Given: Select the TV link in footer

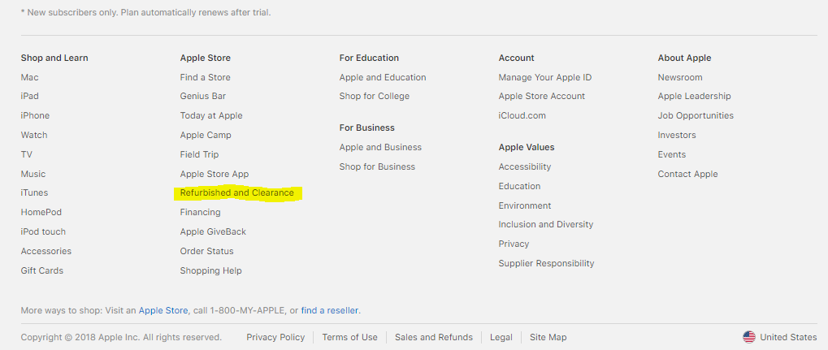Looking at the screenshot, I should pyautogui.click(x=26, y=154).
